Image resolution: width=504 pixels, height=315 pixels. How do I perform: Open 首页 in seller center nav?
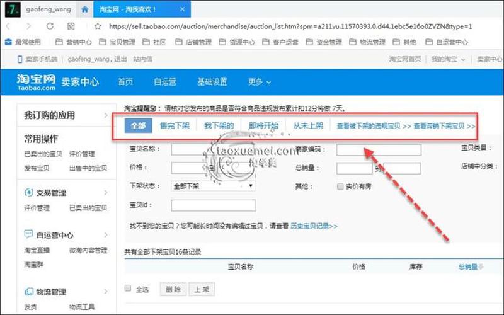tap(125, 82)
